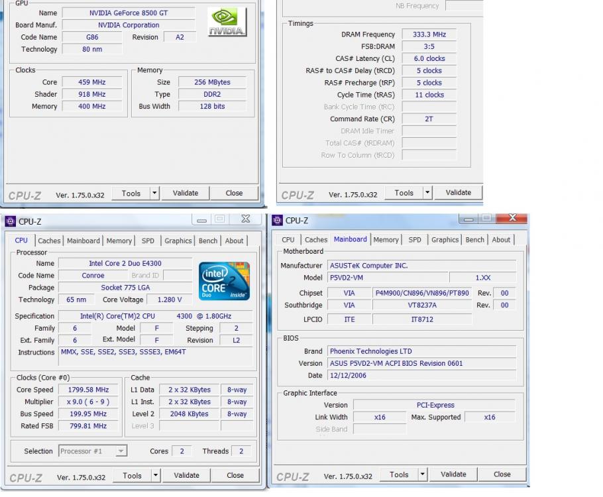Open Bench tab in CPU window

[x=208, y=241]
